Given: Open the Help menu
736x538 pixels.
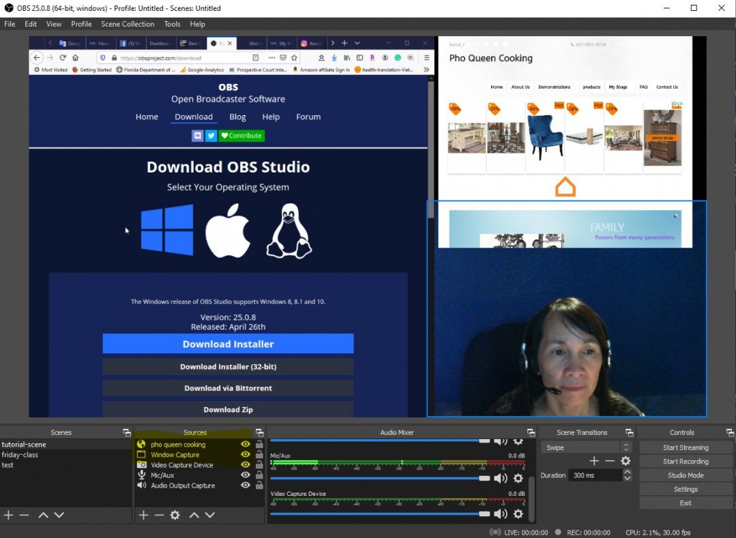Looking at the screenshot, I should click(198, 24).
